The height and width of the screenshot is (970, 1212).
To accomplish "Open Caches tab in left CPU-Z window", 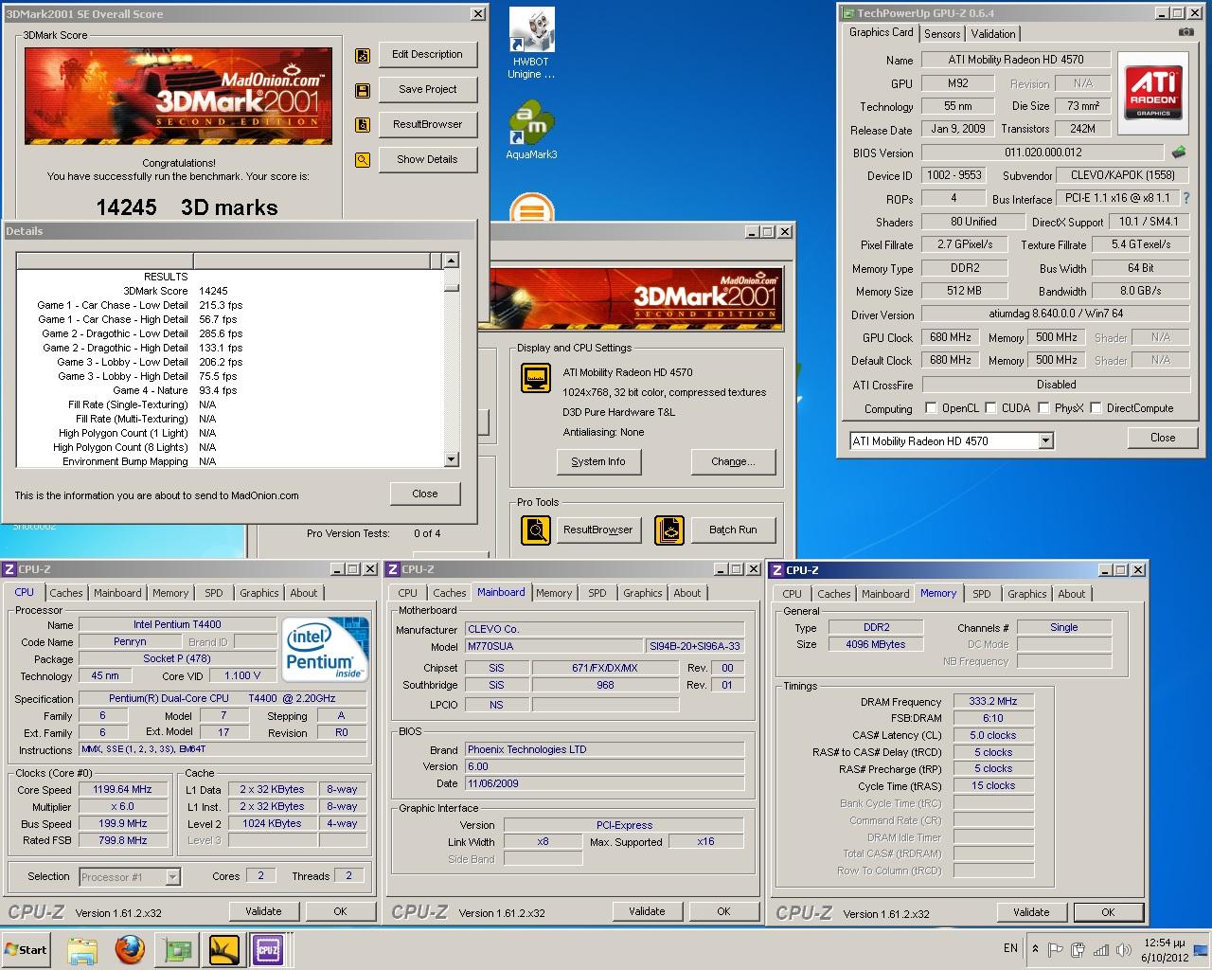I will (x=66, y=593).
